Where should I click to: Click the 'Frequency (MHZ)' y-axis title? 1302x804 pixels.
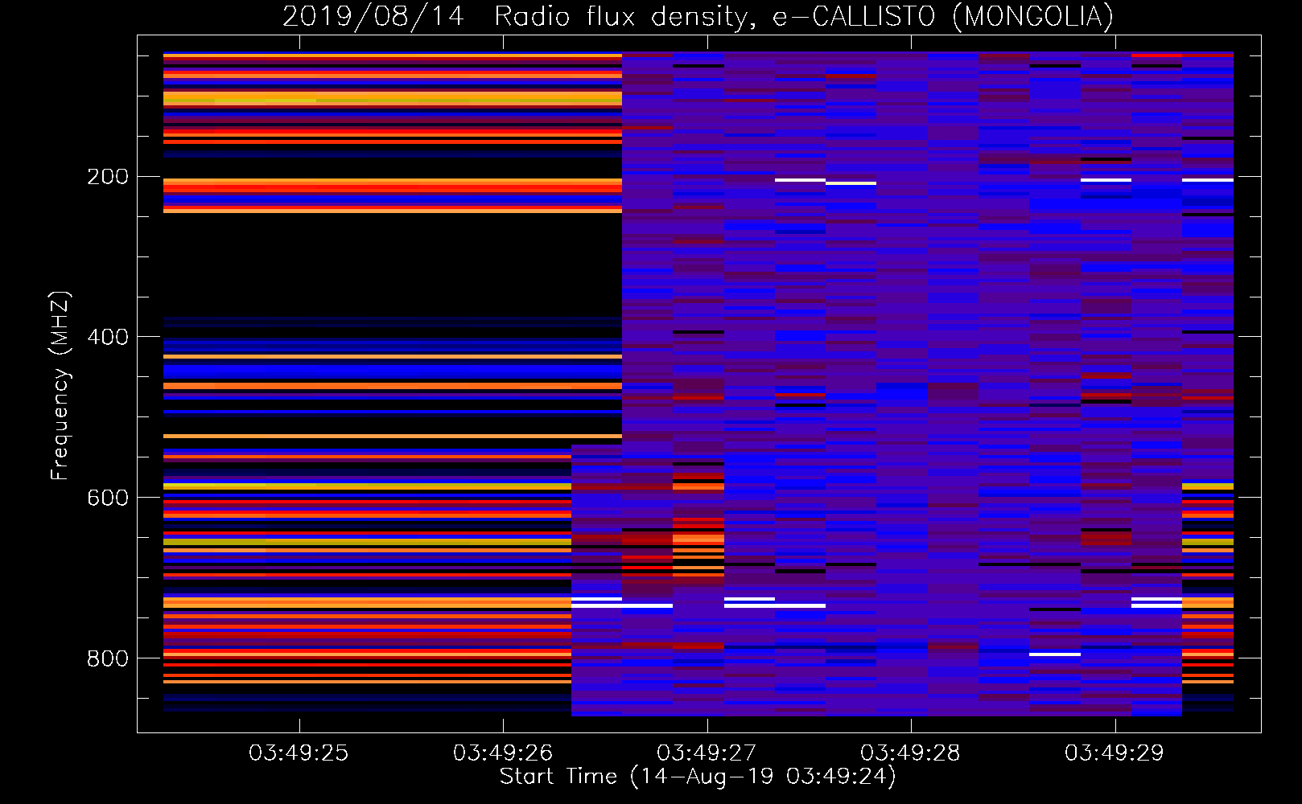pyautogui.click(x=60, y=385)
